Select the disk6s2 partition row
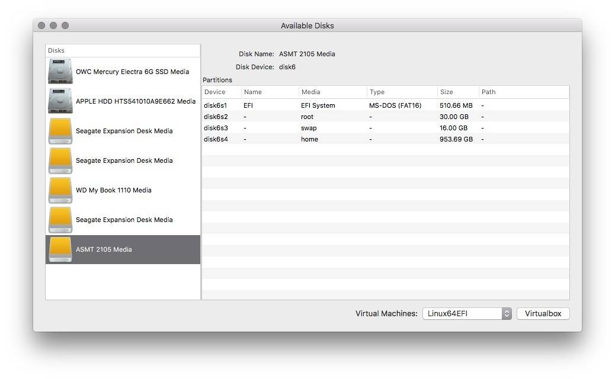This screenshot has width=615, height=379. tap(386, 117)
